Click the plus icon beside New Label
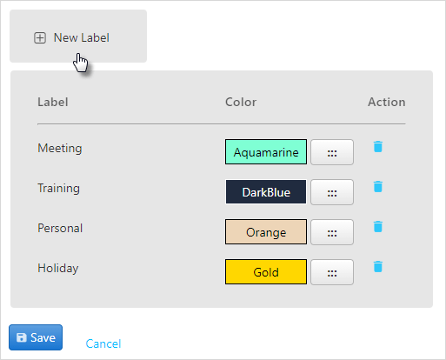The image size is (446, 360). pyautogui.click(x=40, y=38)
